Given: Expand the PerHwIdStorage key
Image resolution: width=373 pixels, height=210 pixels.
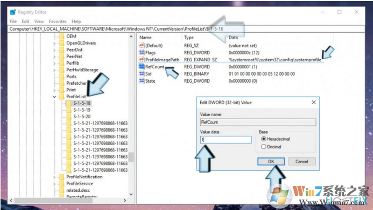Looking at the screenshot, I should coord(54,70).
